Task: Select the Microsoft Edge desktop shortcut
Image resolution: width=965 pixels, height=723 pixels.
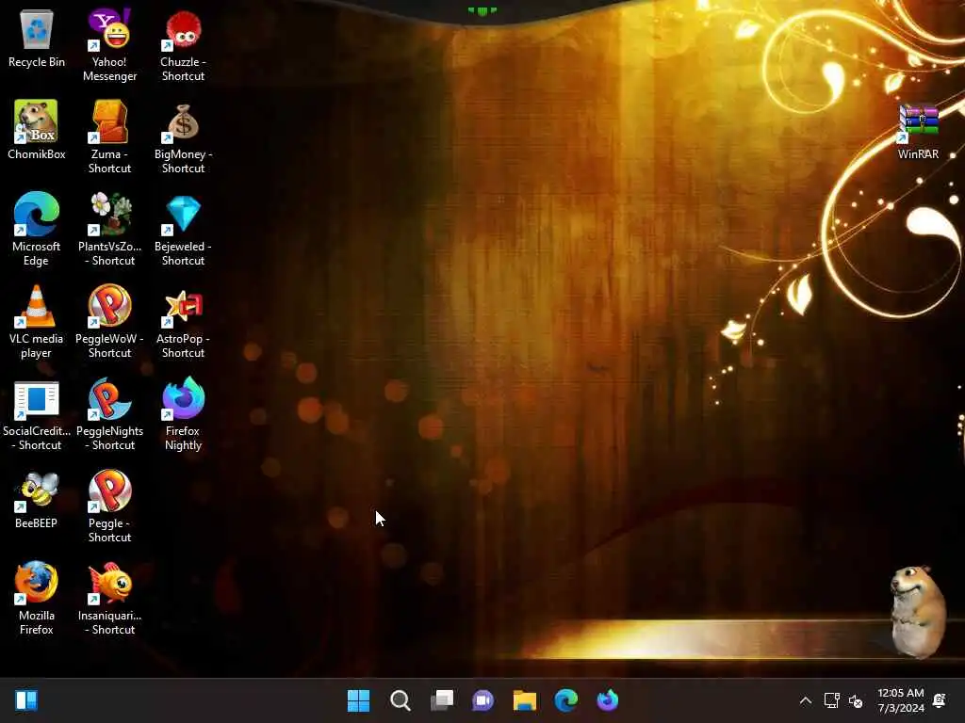Action: 37,230
